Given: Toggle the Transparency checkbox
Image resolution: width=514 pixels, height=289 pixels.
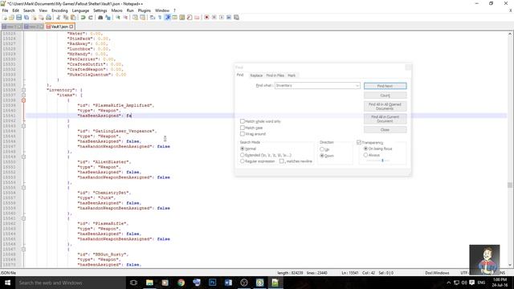Looking at the screenshot, I should (359, 143).
